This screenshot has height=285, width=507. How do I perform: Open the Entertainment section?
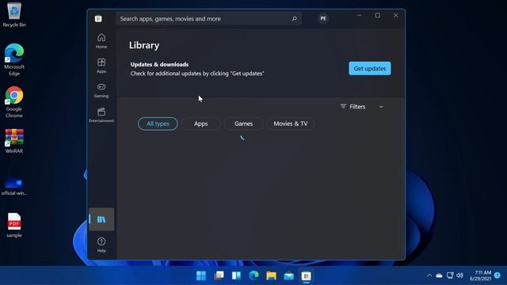pyautogui.click(x=101, y=115)
